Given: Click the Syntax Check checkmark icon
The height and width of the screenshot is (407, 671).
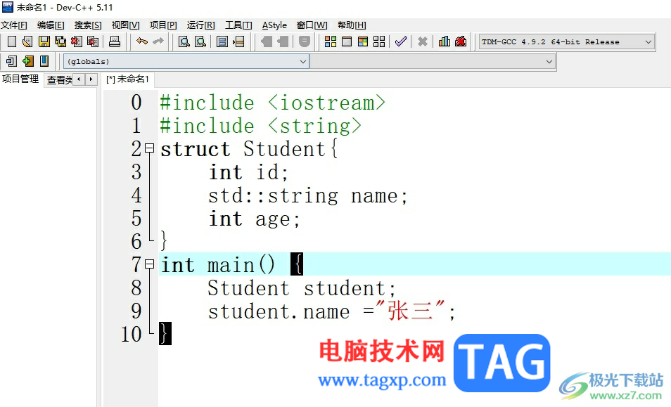Looking at the screenshot, I should pyautogui.click(x=400, y=41).
